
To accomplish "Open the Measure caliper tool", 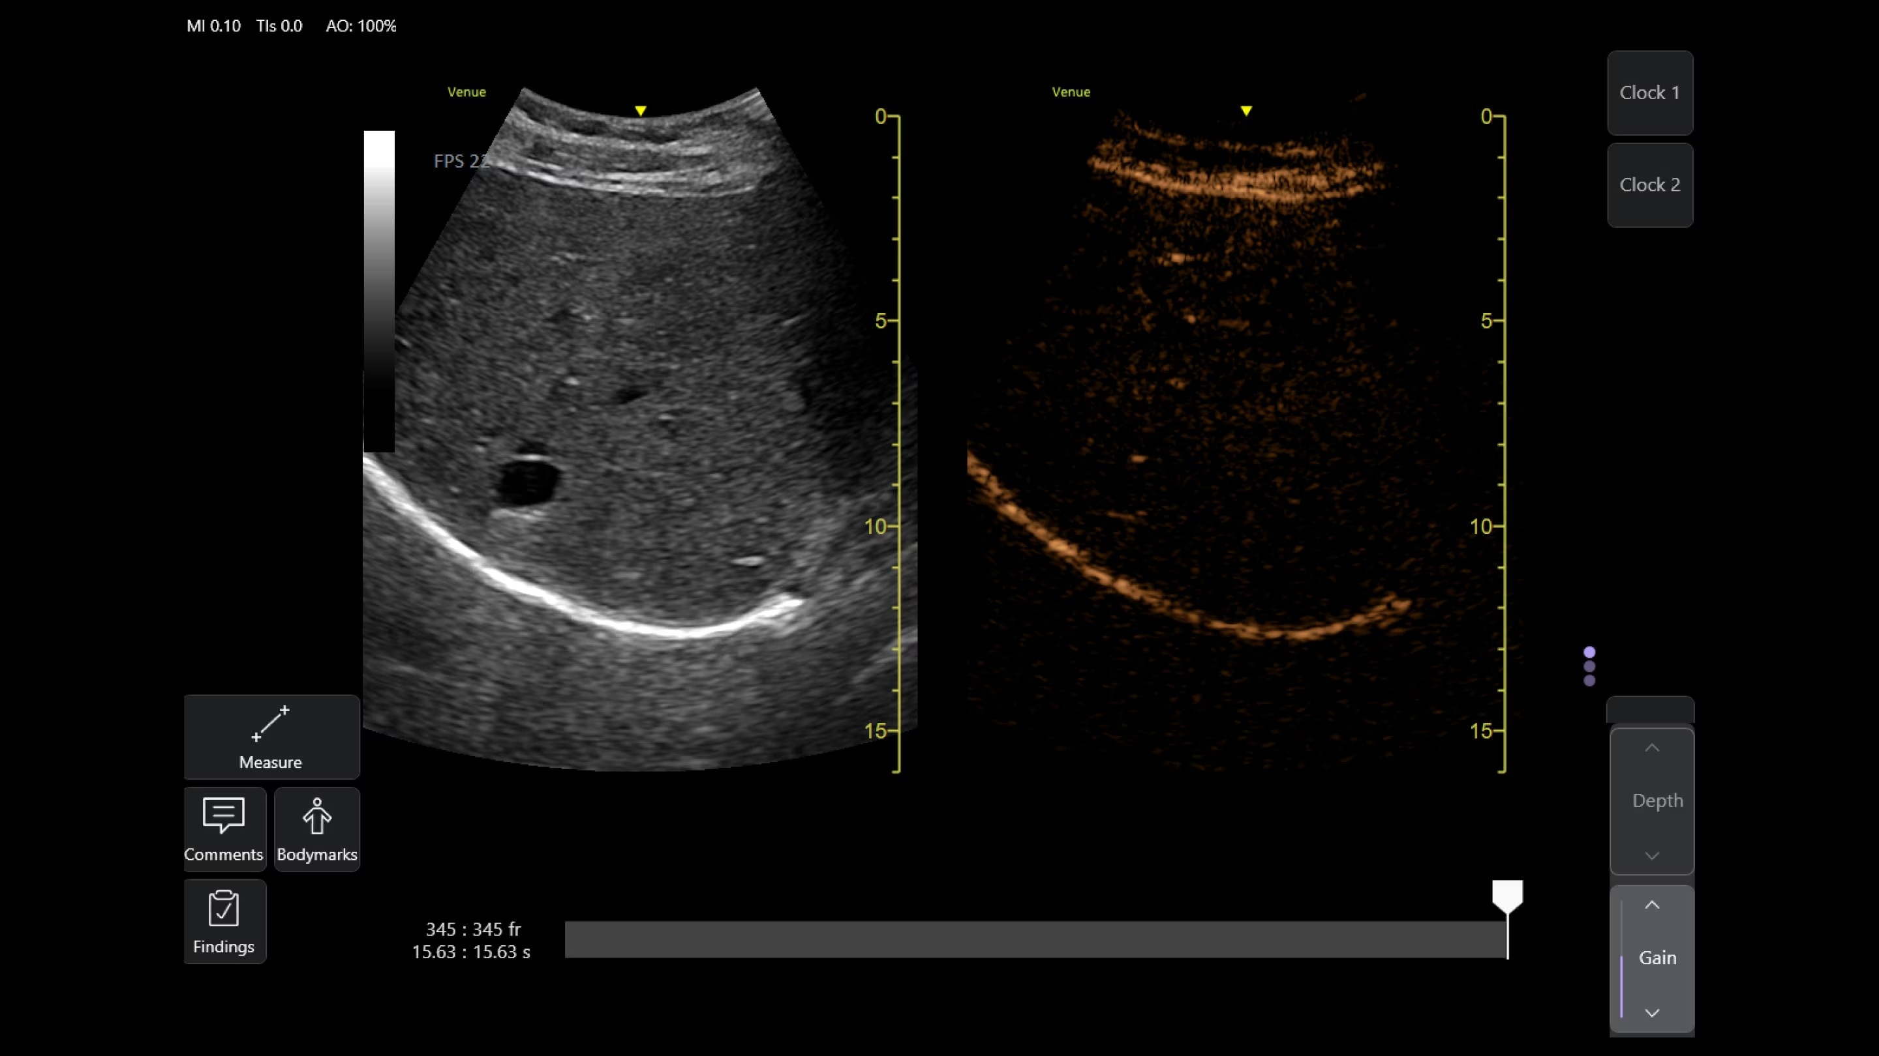I will coord(271,736).
